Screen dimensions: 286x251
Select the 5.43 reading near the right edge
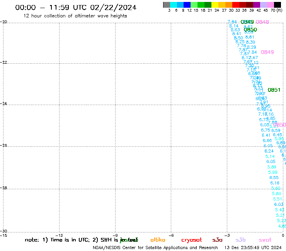click(x=279, y=210)
